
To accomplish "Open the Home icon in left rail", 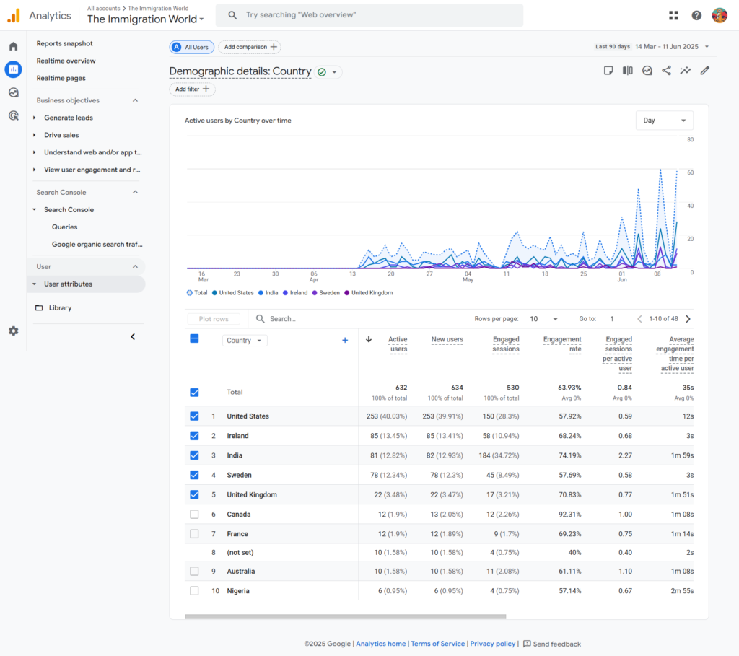I will 13,46.
